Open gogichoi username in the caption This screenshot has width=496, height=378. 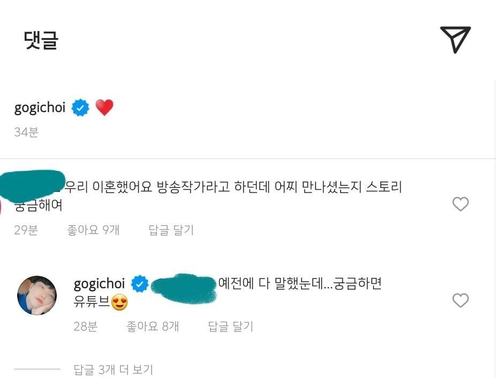coord(40,108)
